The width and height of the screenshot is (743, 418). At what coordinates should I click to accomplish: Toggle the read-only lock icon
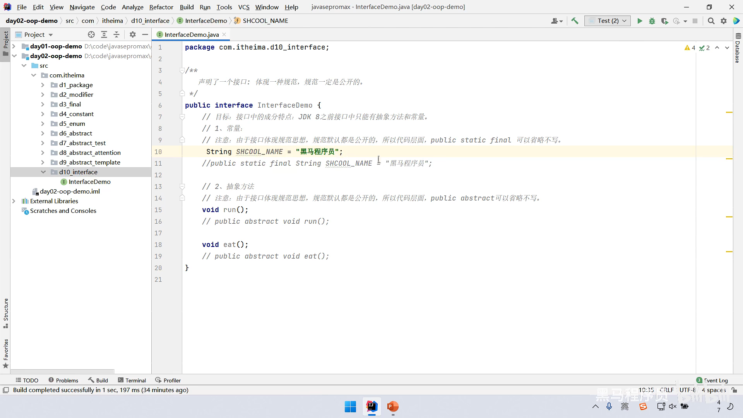click(734, 390)
